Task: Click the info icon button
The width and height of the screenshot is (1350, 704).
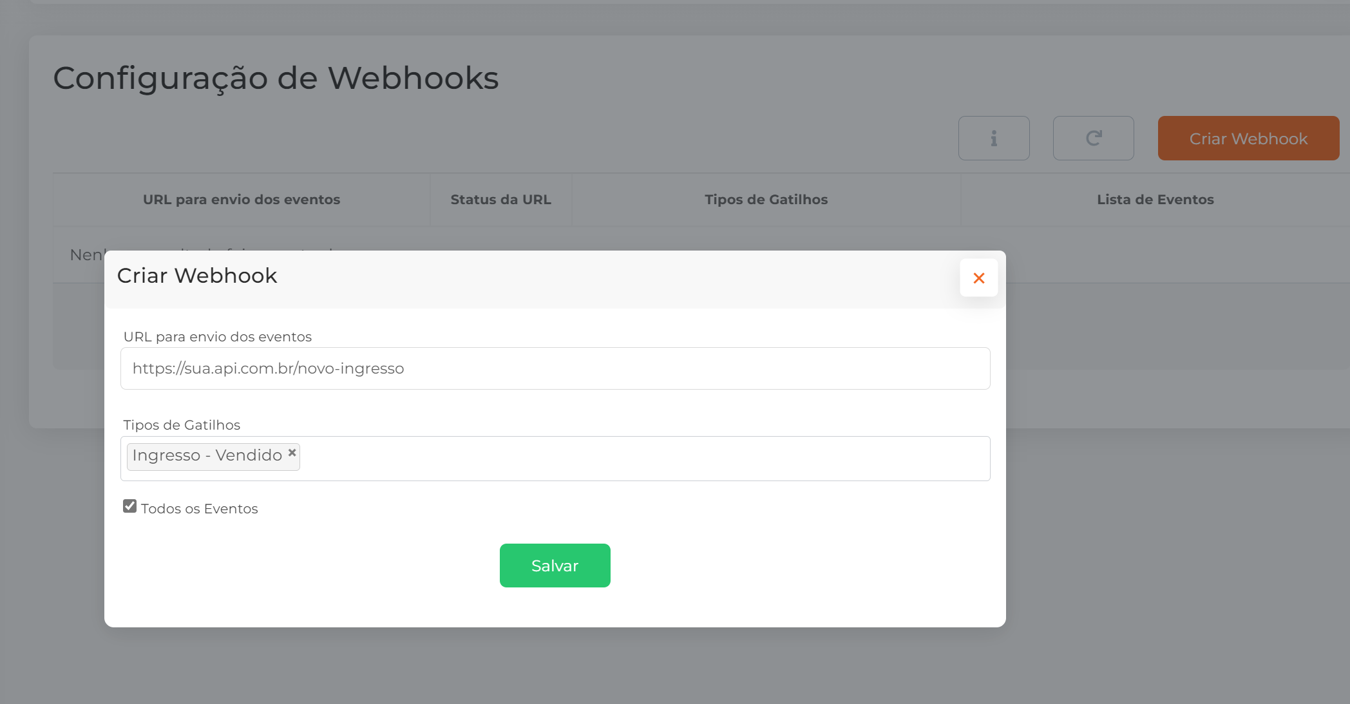Action: pos(994,138)
